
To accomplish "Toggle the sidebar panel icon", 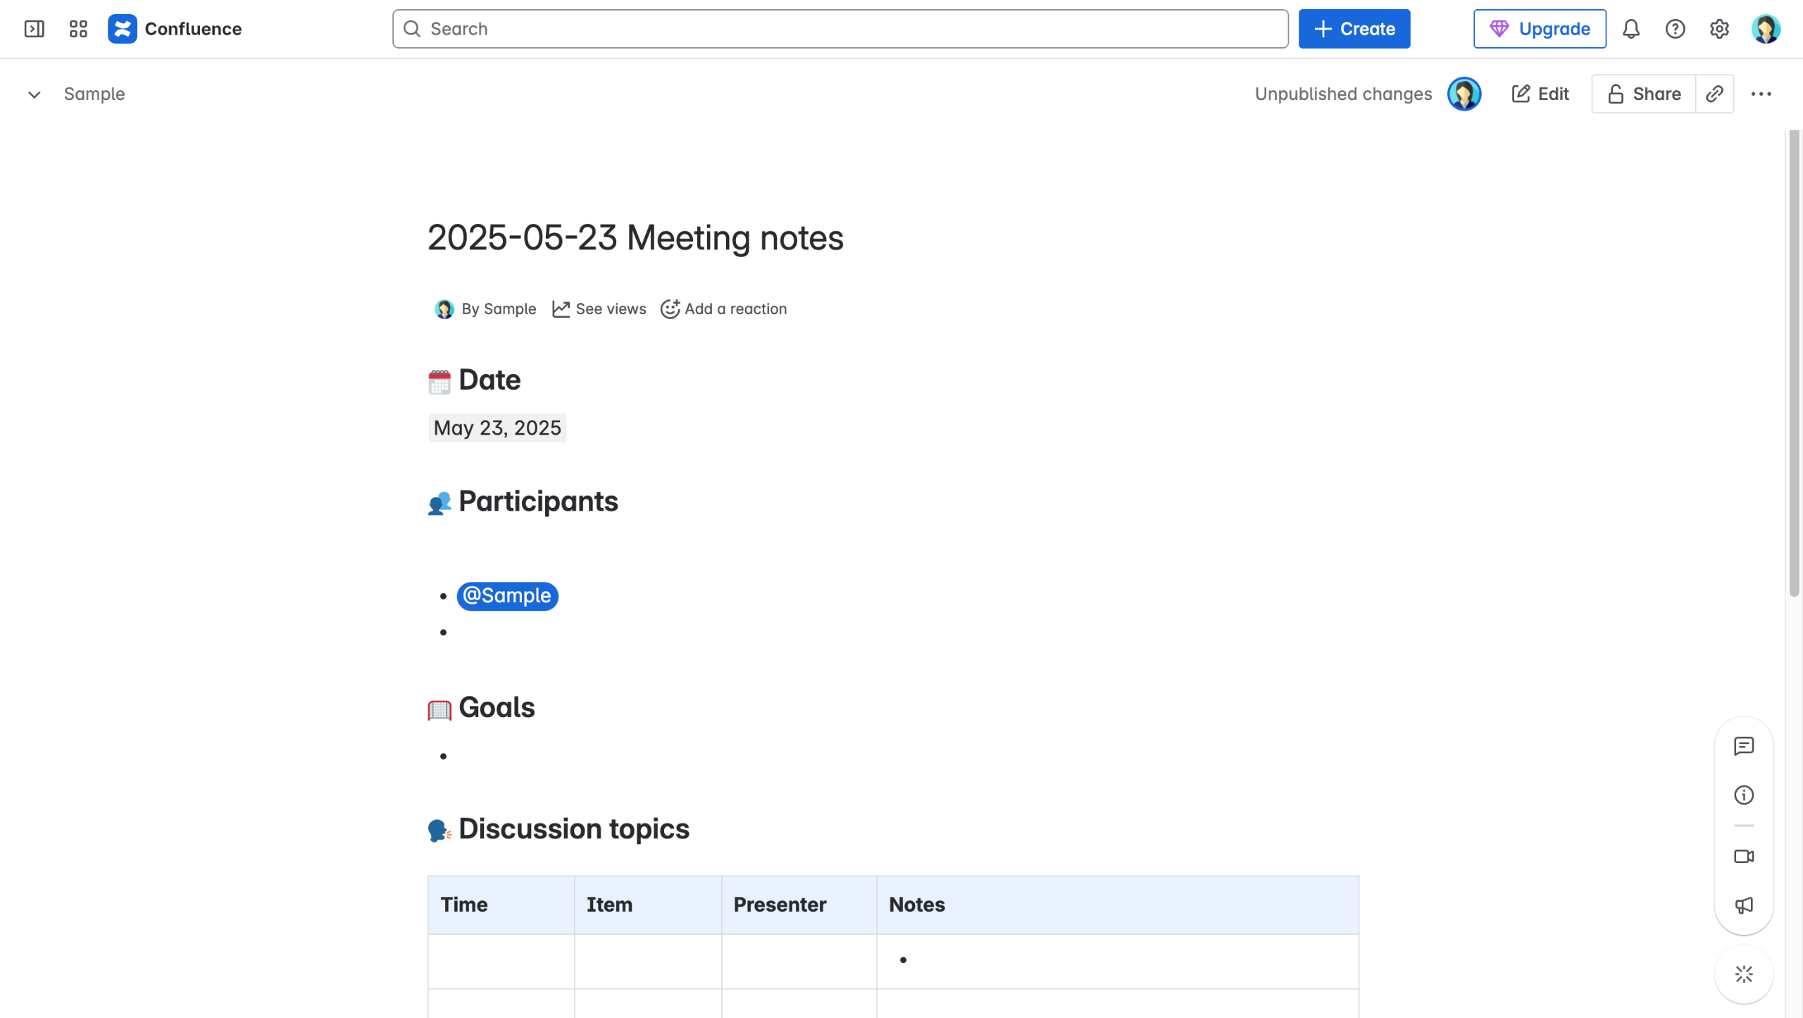I will click(x=34, y=29).
